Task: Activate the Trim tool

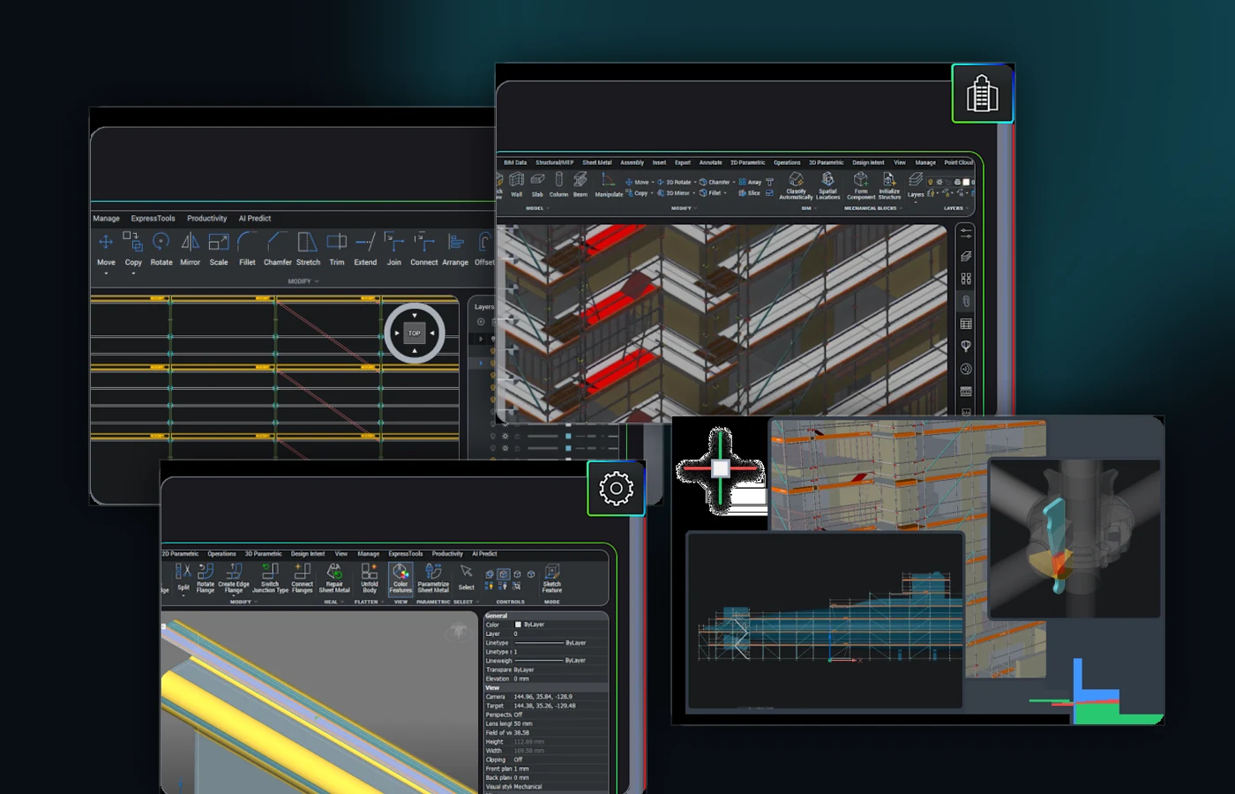Action: pyautogui.click(x=337, y=249)
